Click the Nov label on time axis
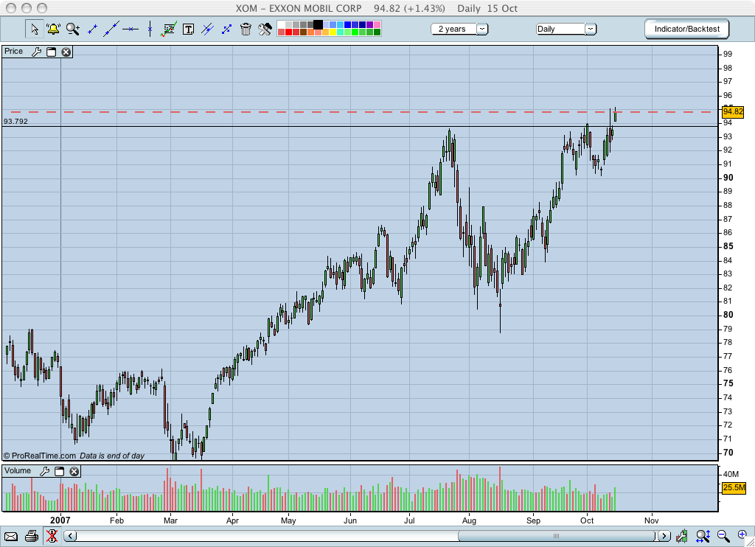755x547 pixels. (x=652, y=520)
